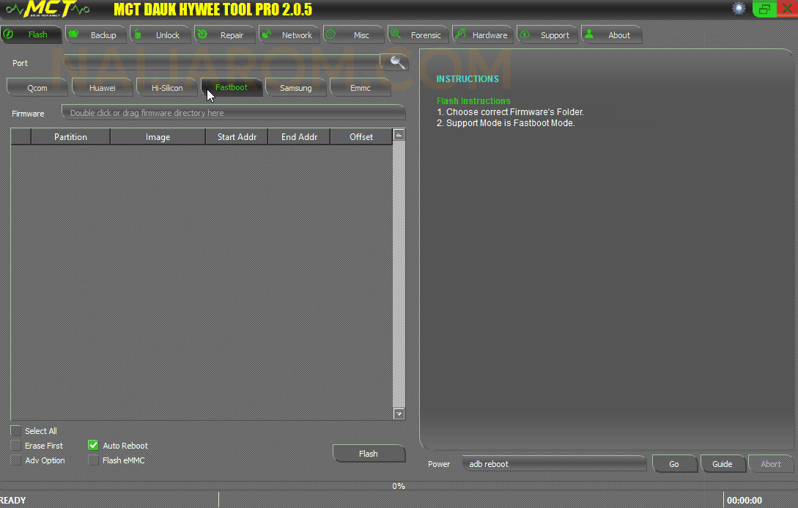
Task: Select the Hi-Silicon flash mode
Action: [x=167, y=87]
